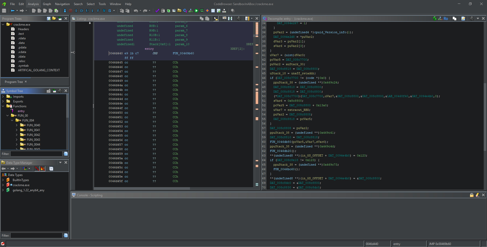Select the entry function in Symbol Tree
Image resolution: width=487 pixels, height=247 pixels.
[x=21, y=111]
